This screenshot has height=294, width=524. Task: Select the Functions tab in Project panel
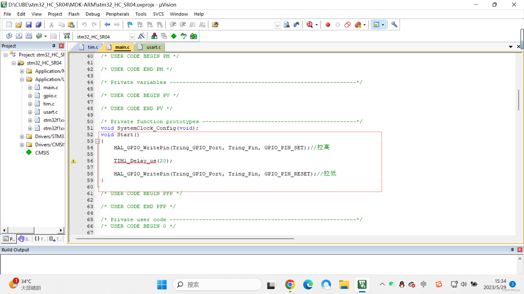pos(40,239)
